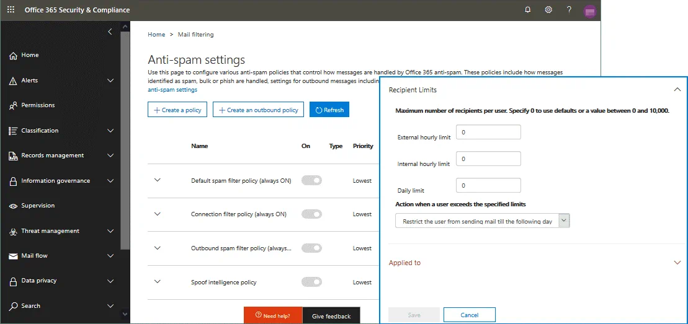Click the Alerts warning icon in sidebar

click(x=13, y=81)
